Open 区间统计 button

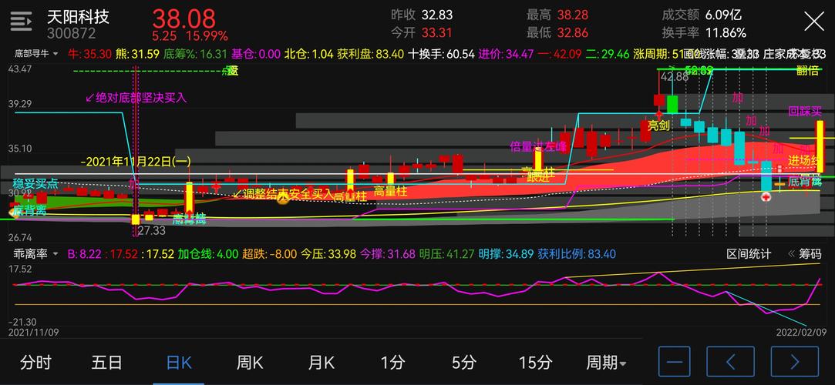pos(749,254)
